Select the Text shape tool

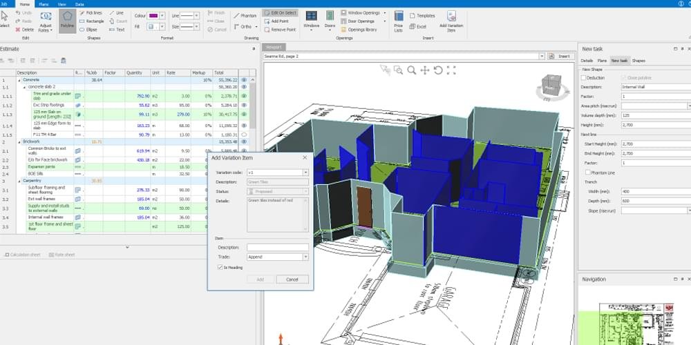(x=117, y=30)
